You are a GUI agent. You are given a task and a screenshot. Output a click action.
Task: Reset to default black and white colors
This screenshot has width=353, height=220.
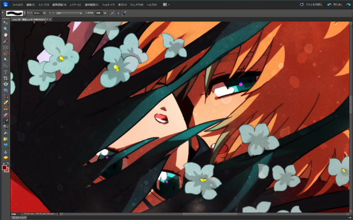point(3,163)
